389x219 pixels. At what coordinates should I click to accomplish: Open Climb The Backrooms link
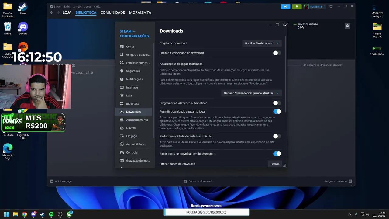[246, 80]
